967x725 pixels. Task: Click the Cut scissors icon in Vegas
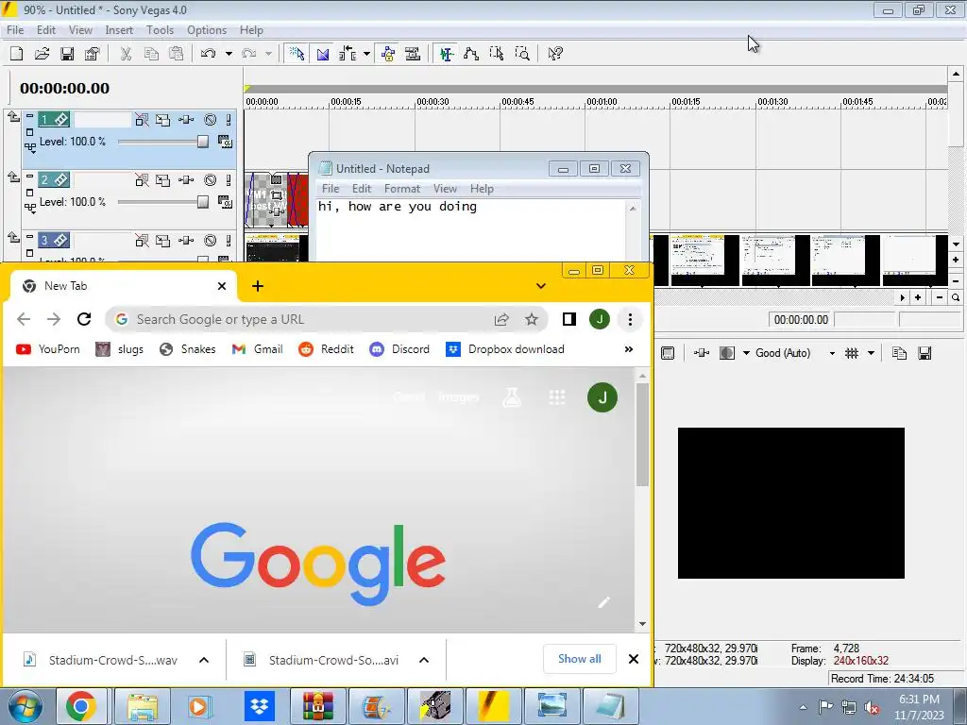(126, 54)
